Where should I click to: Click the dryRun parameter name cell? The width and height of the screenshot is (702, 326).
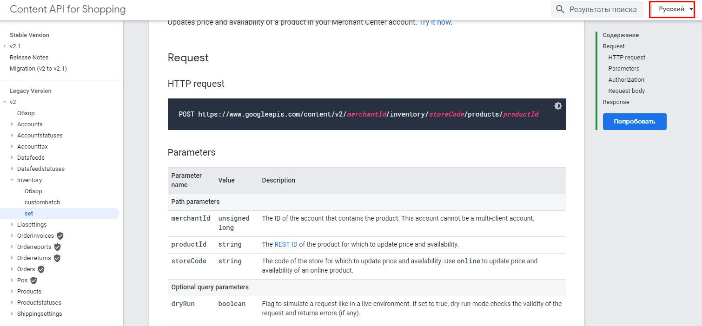(183, 304)
